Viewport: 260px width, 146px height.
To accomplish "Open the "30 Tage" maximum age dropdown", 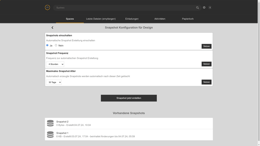I will coord(54,82).
